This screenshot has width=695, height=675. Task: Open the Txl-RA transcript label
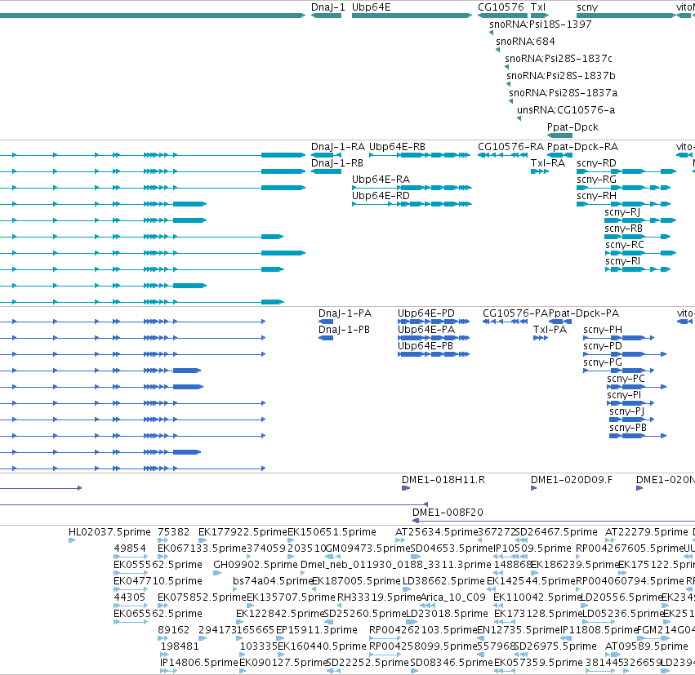[548, 163]
